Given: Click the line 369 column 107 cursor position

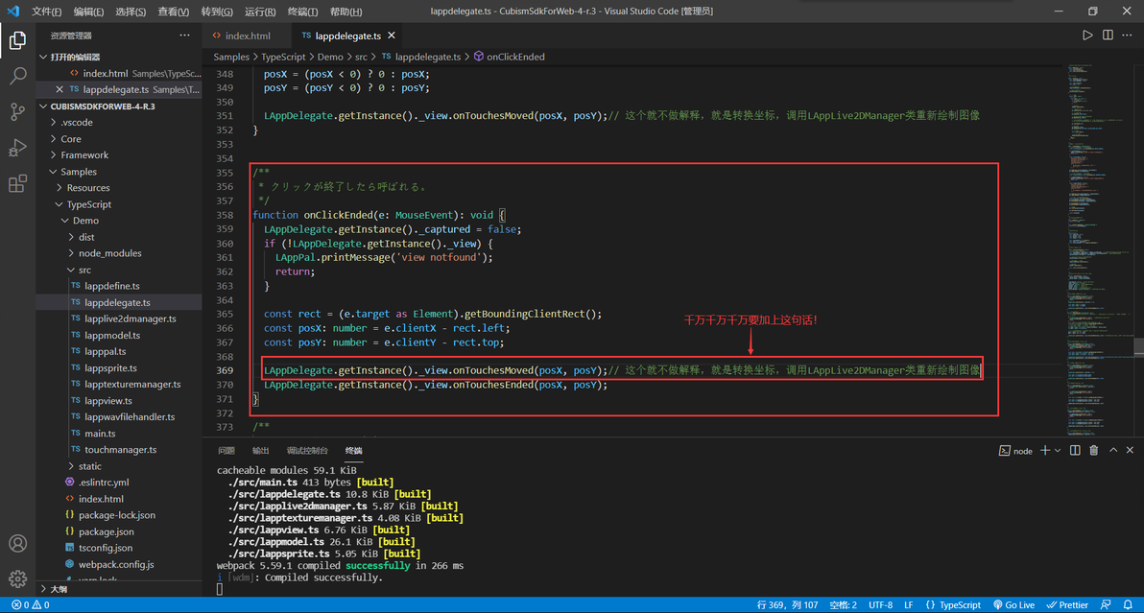Looking at the screenshot, I should point(787,605).
